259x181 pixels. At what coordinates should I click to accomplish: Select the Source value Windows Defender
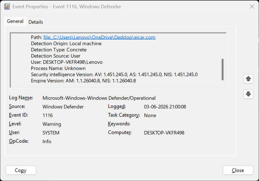[63, 107]
